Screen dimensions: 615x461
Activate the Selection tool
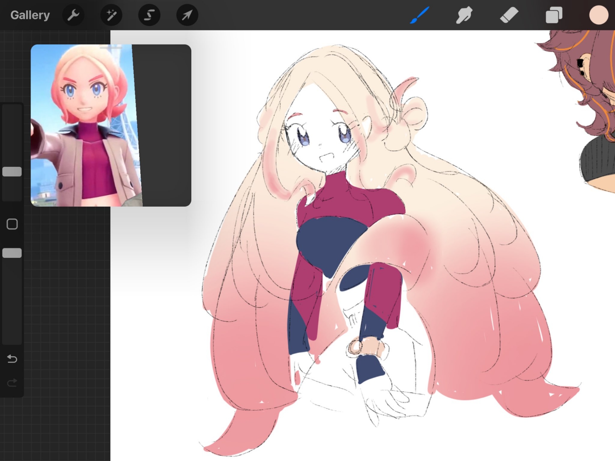pos(149,15)
